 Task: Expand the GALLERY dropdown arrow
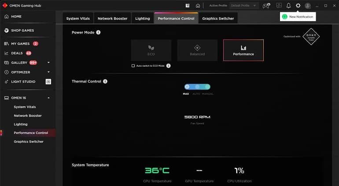(x=48, y=62)
